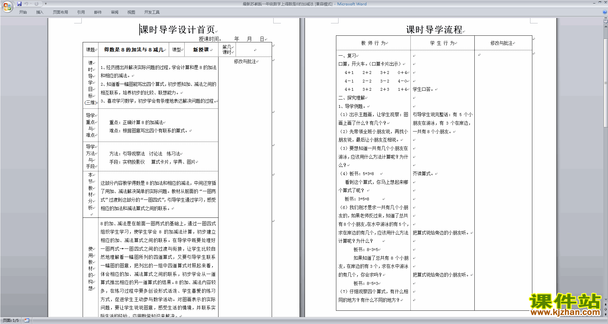Click the cell 得数是 8 的加法与 8 减几
Image resolution: width=608 pixels, height=324 pixels.
(134, 50)
